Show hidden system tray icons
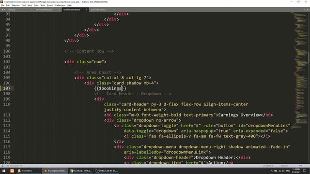The width and height of the screenshot is (310, 174). click(271, 171)
